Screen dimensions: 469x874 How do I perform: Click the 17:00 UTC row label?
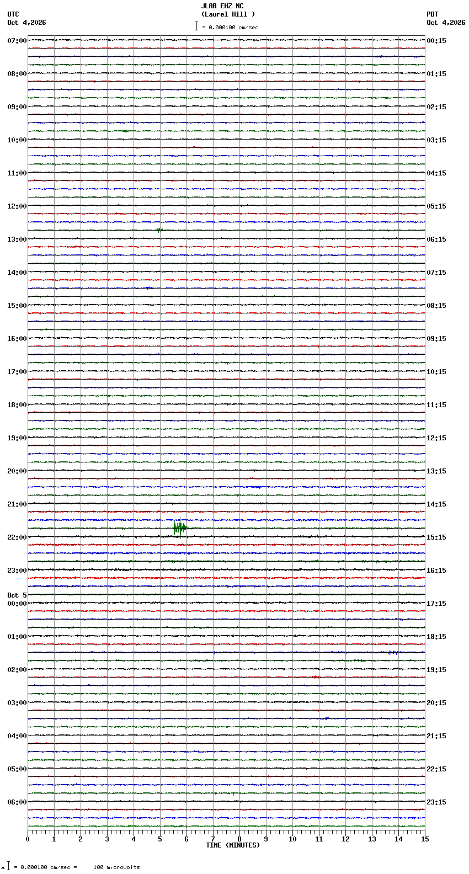click(17, 372)
